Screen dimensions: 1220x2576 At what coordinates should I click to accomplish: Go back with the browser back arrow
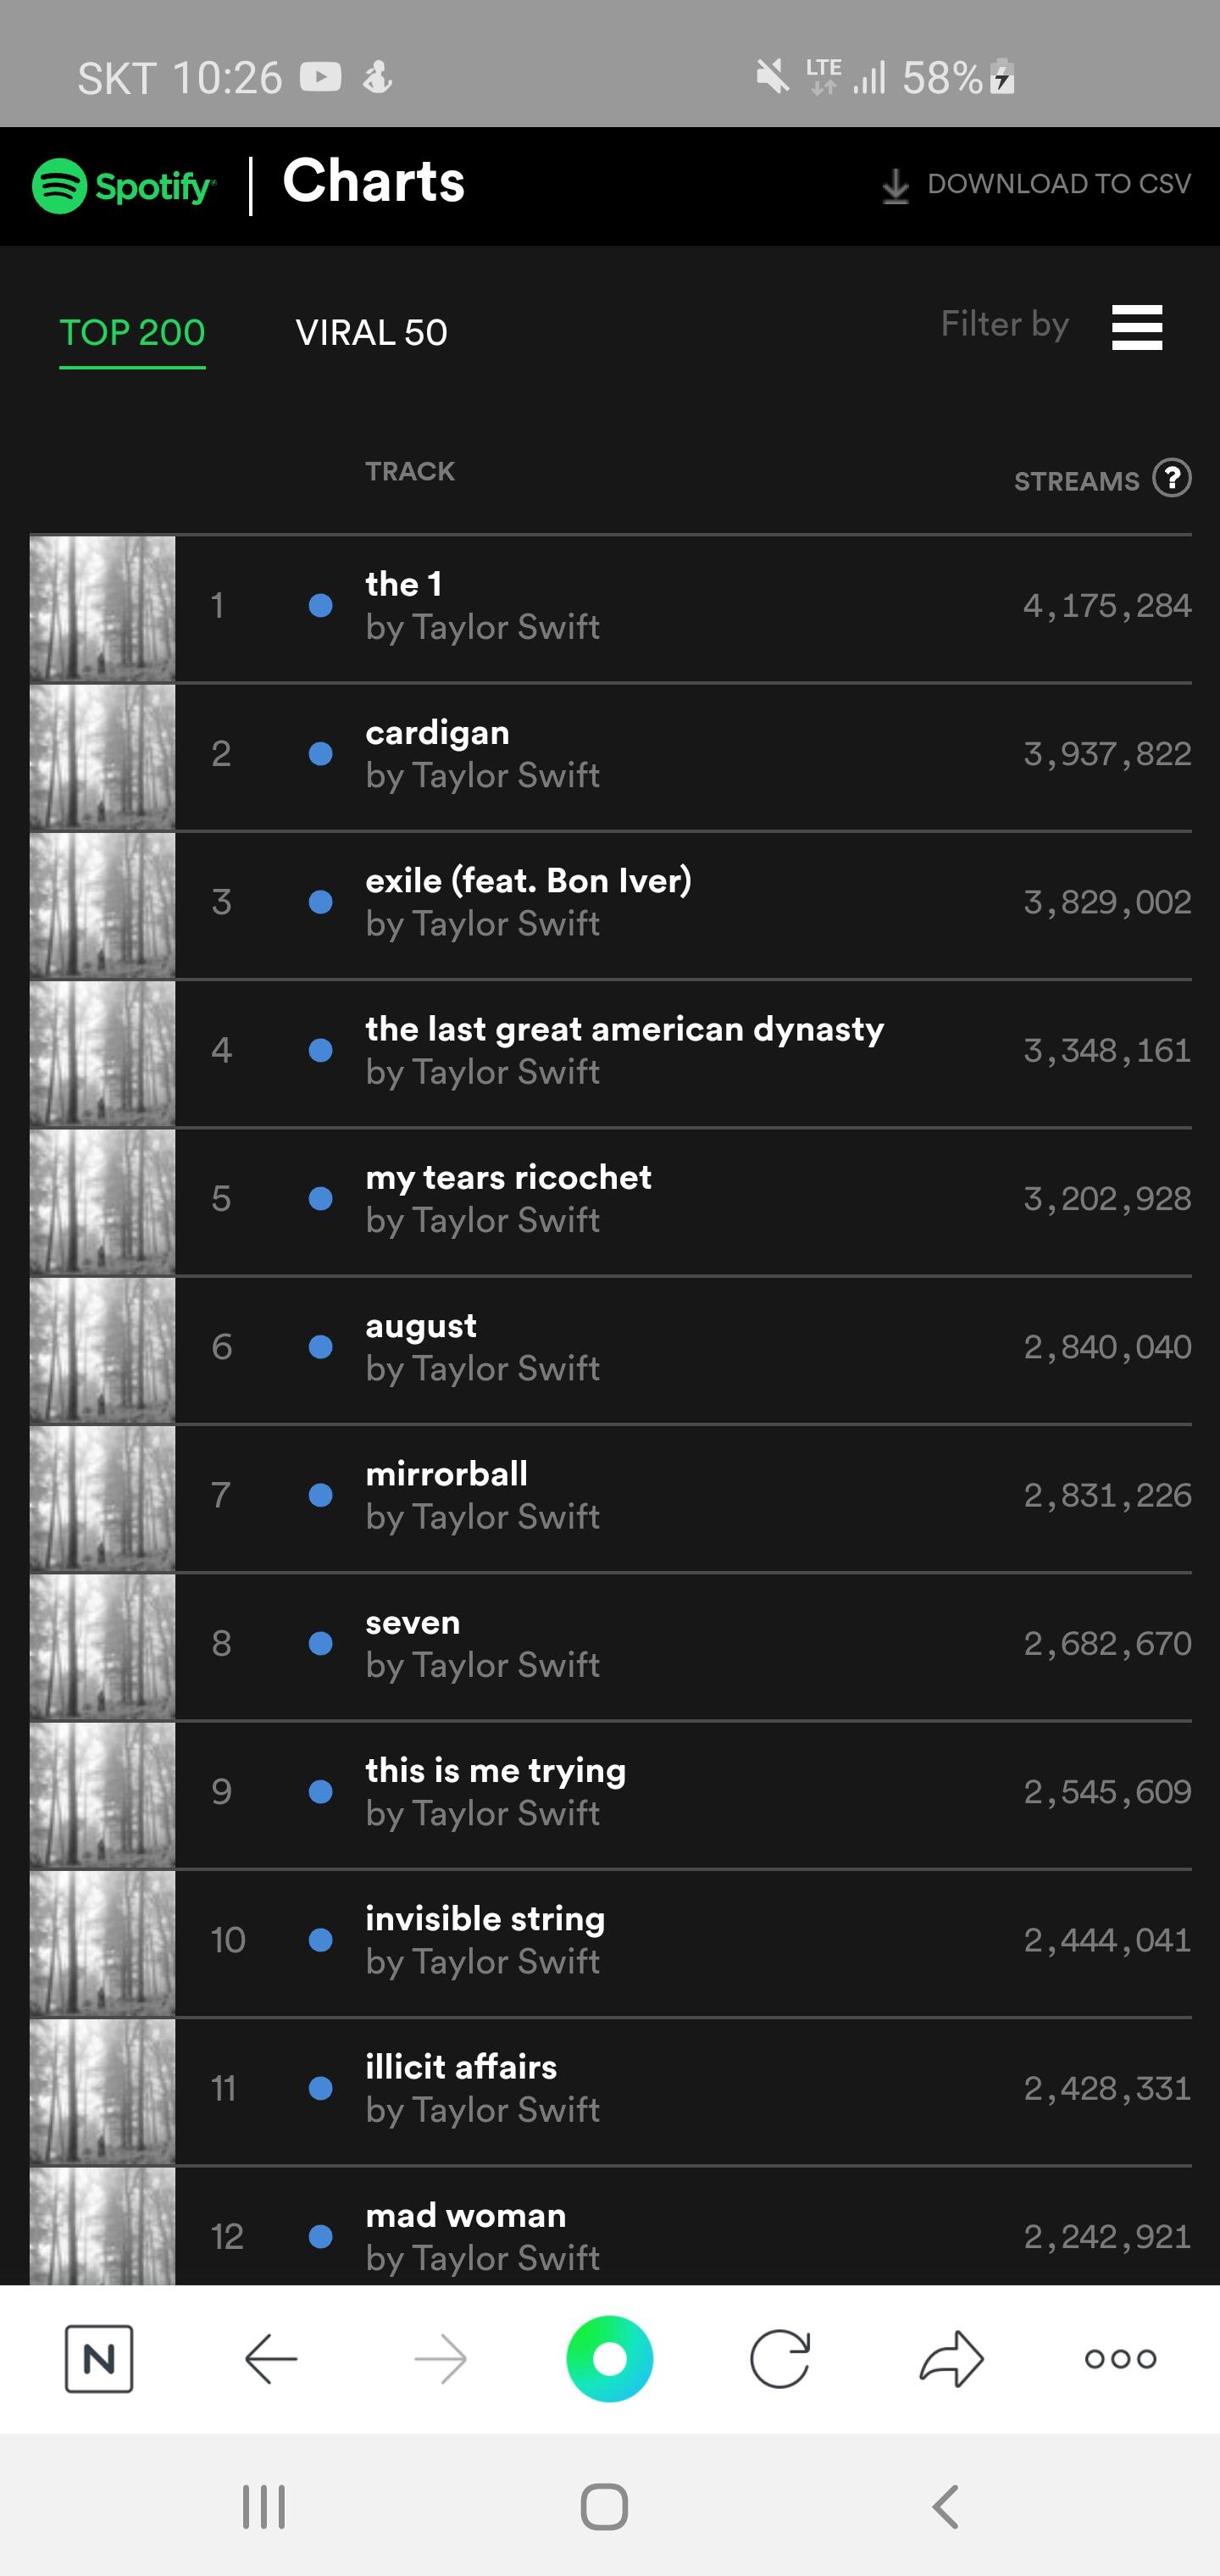271,2359
